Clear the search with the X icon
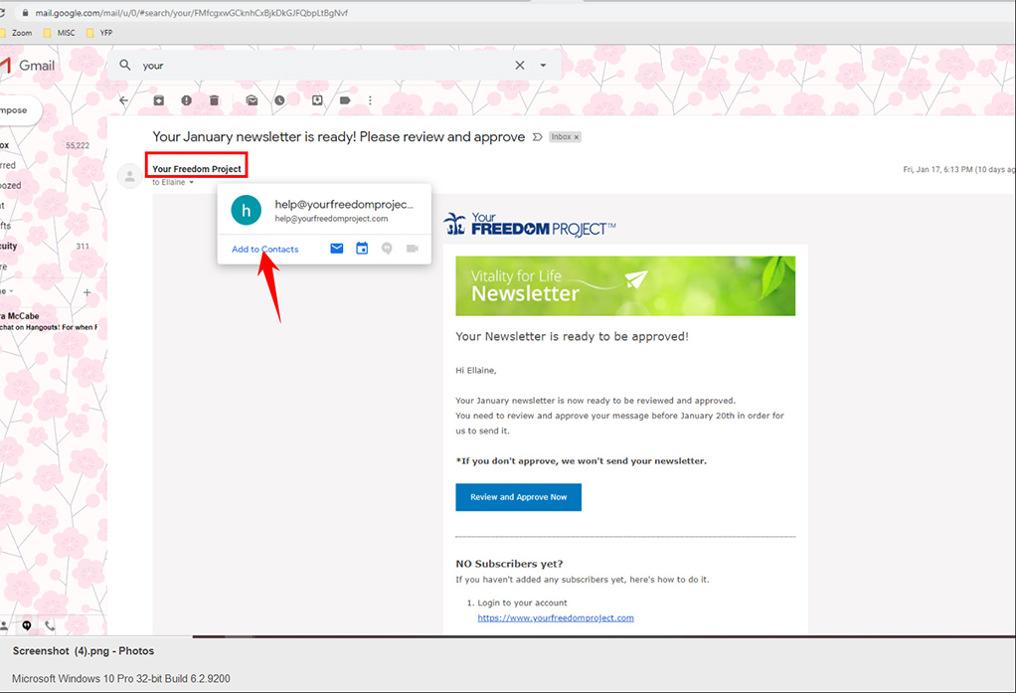The width and height of the screenshot is (1016, 693). [x=520, y=65]
